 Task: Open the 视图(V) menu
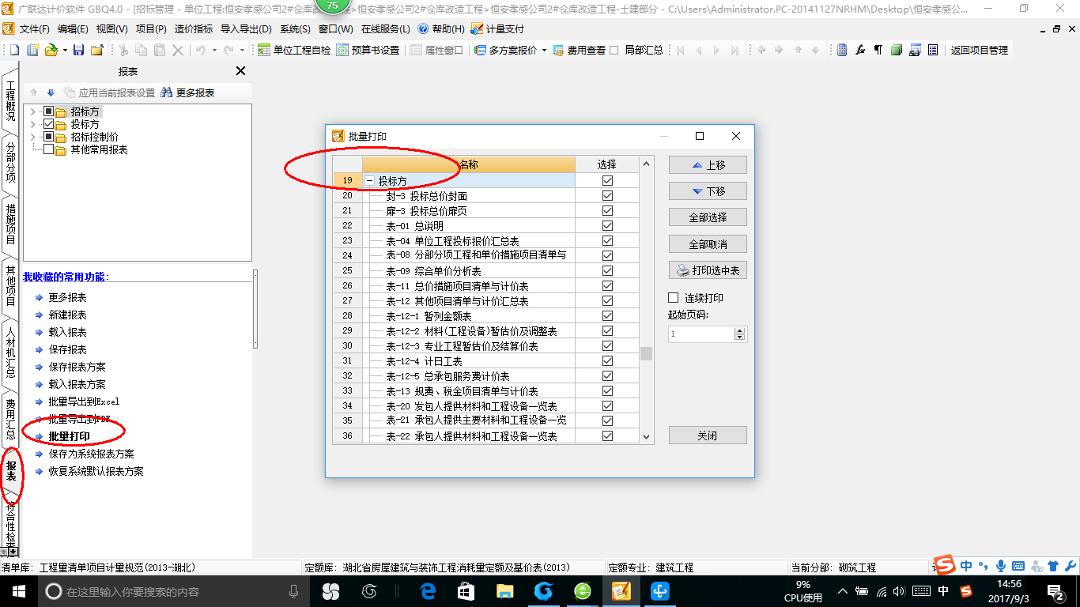pos(111,28)
